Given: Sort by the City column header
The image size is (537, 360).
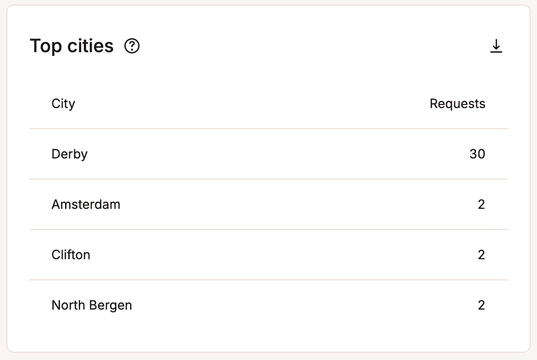Looking at the screenshot, I should coord(63,104).
